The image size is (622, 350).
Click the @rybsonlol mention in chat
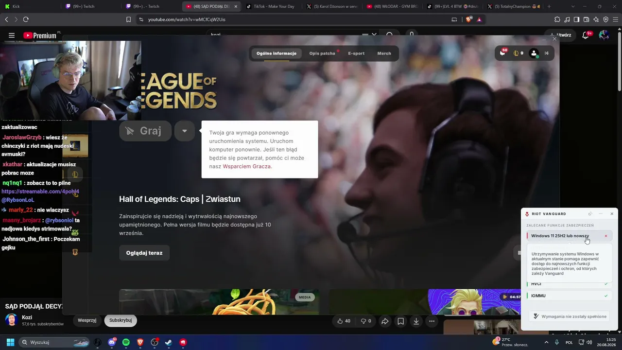click(x=59, y=220)
